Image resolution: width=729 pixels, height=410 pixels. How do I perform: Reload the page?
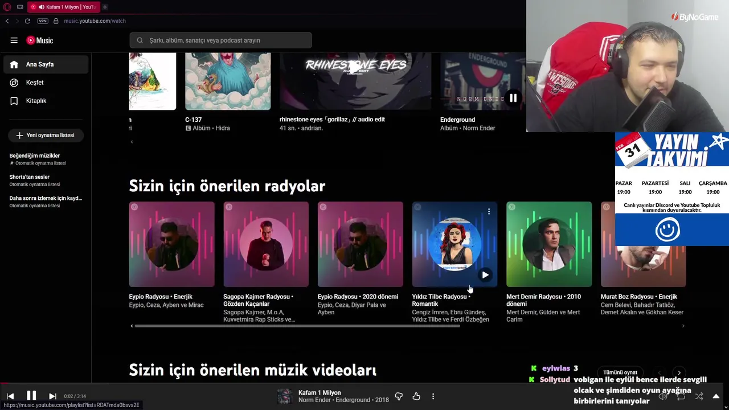[27, 21]
